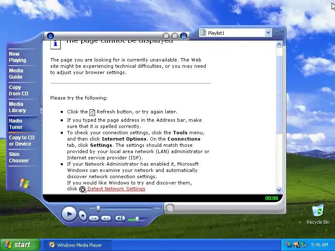The height and width of the screenshot is (251, 335).
Task: Open the Now Playing tab
Action: click(22, 57)
